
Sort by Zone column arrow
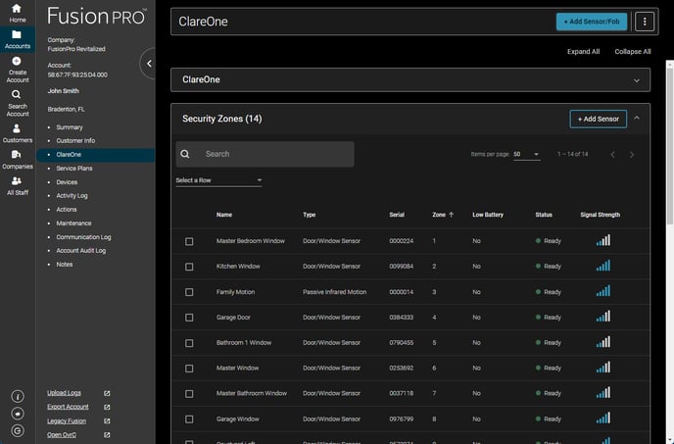451,215
